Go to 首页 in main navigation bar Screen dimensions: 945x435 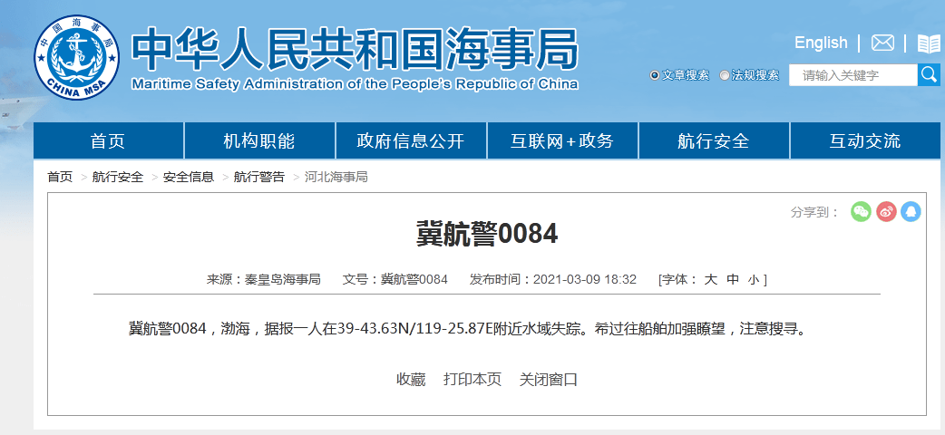coord(108,140)
